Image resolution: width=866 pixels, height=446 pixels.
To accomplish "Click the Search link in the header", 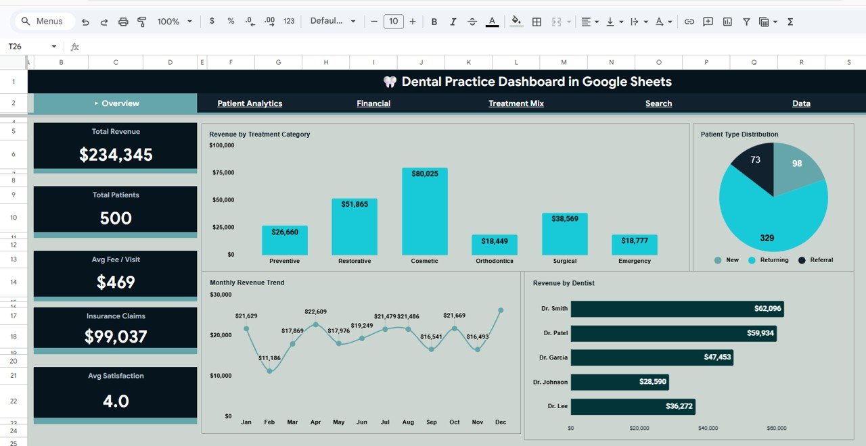I will 658,103.
